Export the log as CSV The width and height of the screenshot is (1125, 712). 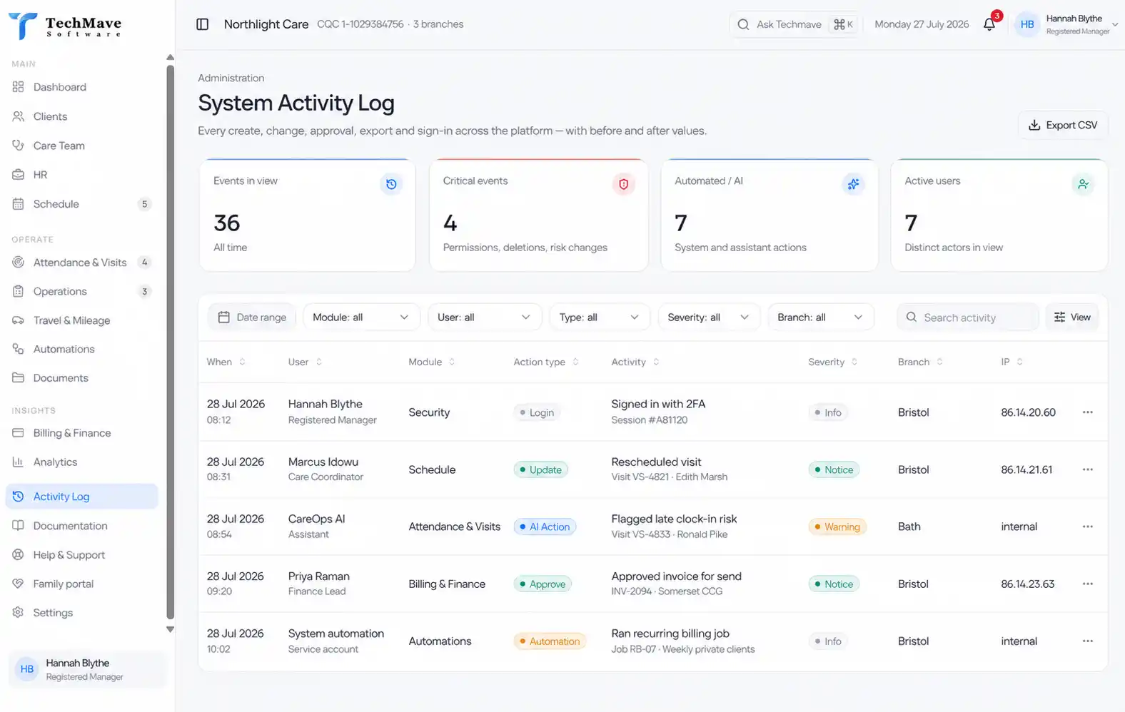coord(1062,125)
